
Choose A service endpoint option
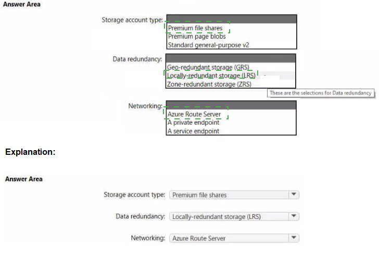193,131
